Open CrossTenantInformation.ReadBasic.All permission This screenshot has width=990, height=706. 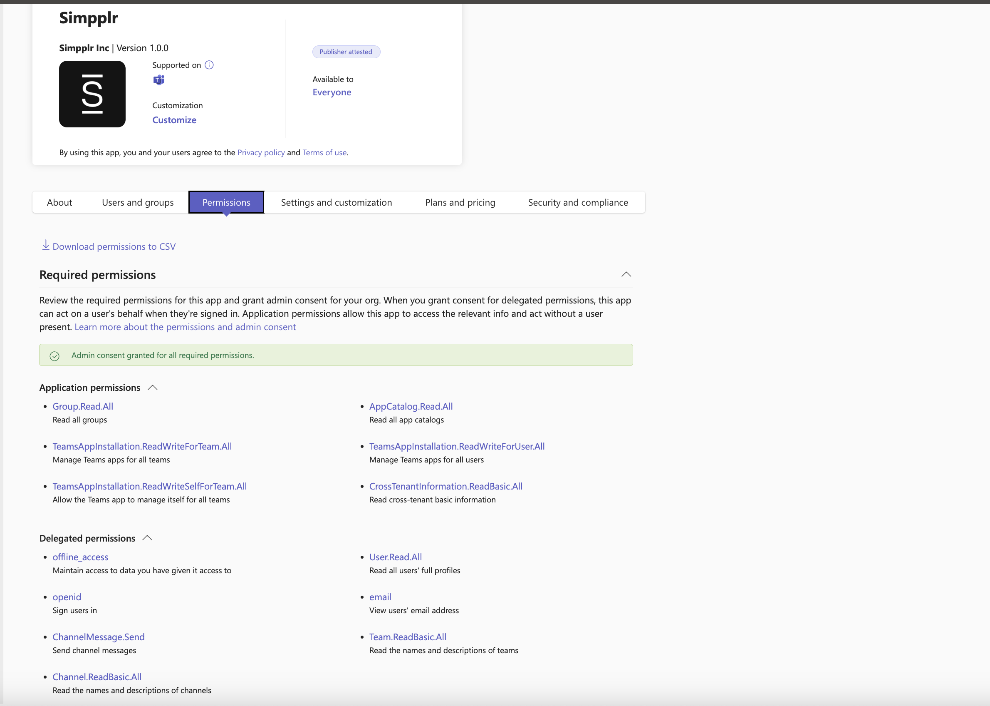point(445,486)
